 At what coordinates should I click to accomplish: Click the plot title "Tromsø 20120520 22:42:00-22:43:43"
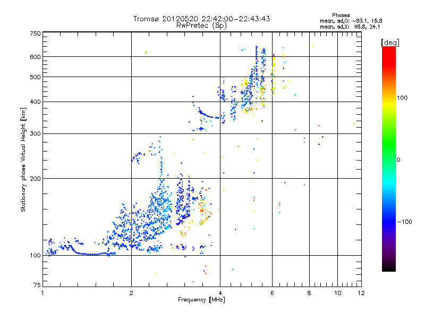(201, 19)
